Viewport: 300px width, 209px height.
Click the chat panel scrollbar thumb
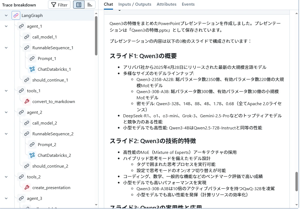pos(296,182)
